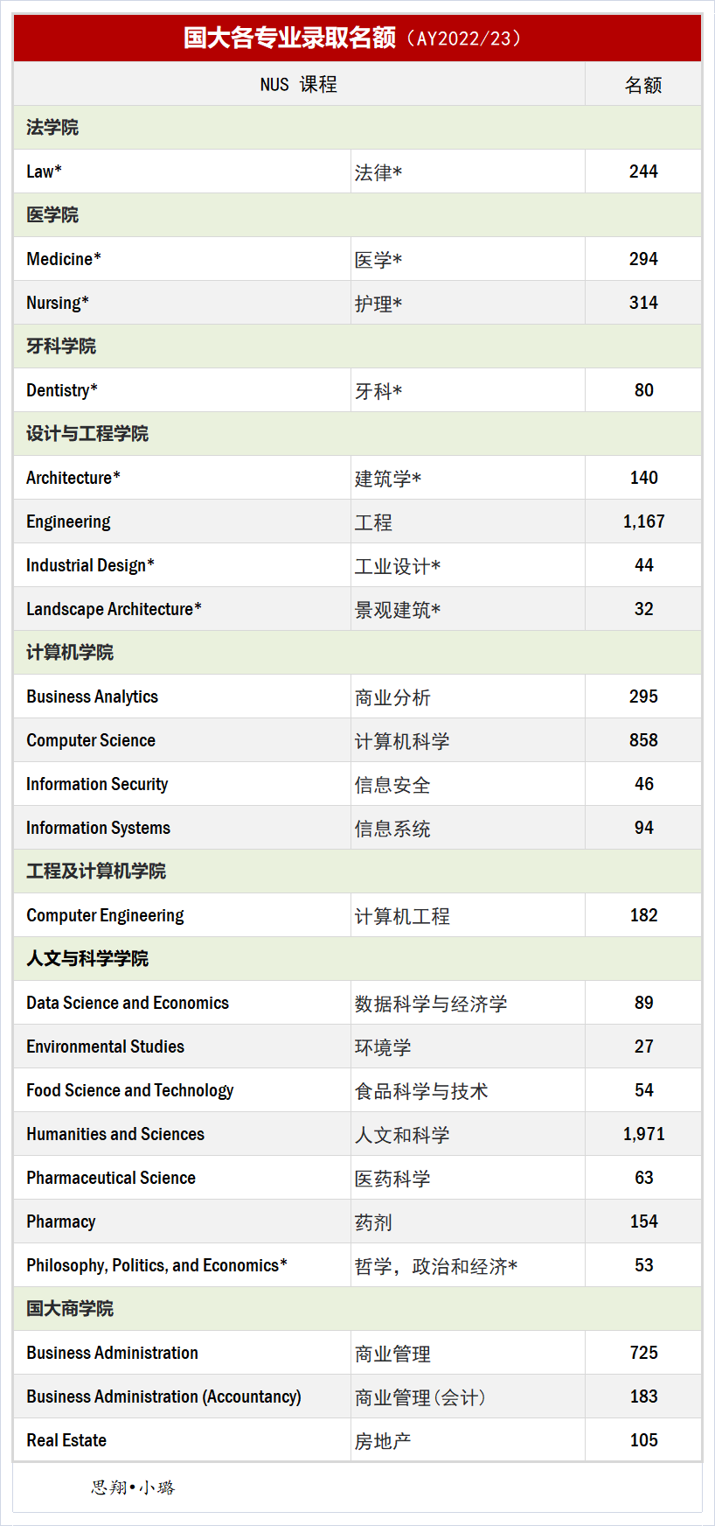Click the 医学* Chinese label
This screenshot has height=1526, width=715.
point(378,260)
